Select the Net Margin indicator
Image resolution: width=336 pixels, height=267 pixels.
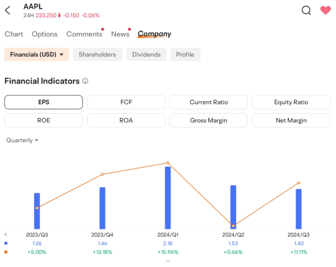pyautogui.click(x=291, y=120)
